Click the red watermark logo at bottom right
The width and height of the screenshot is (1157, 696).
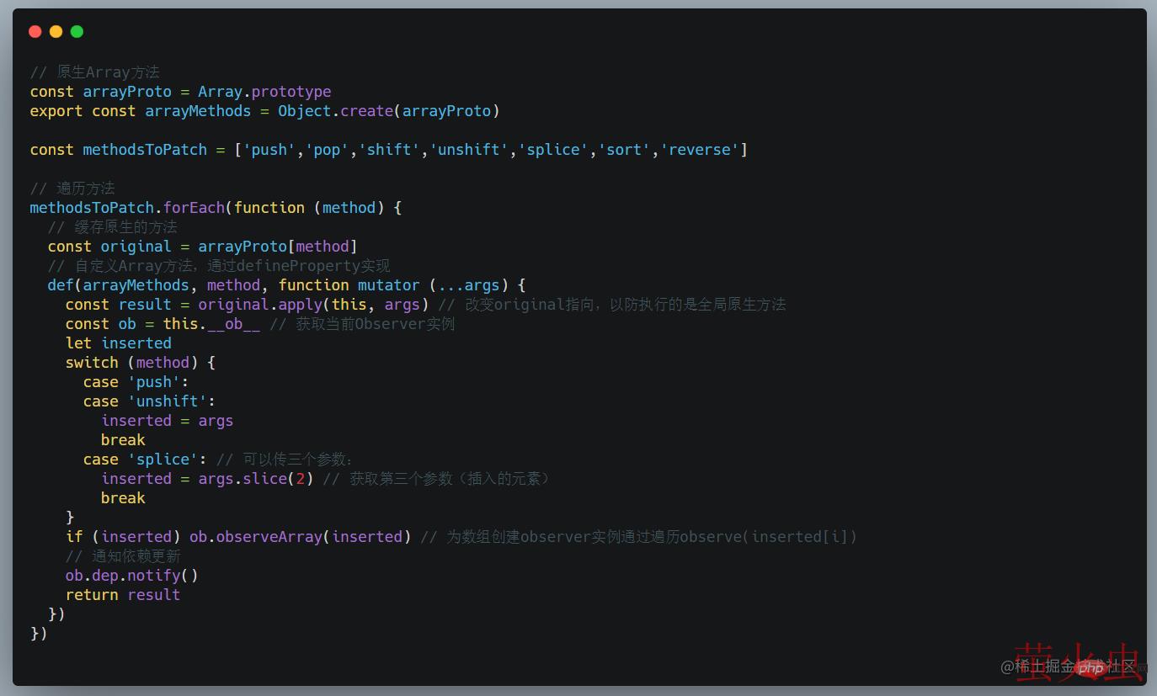point(1078,662)
